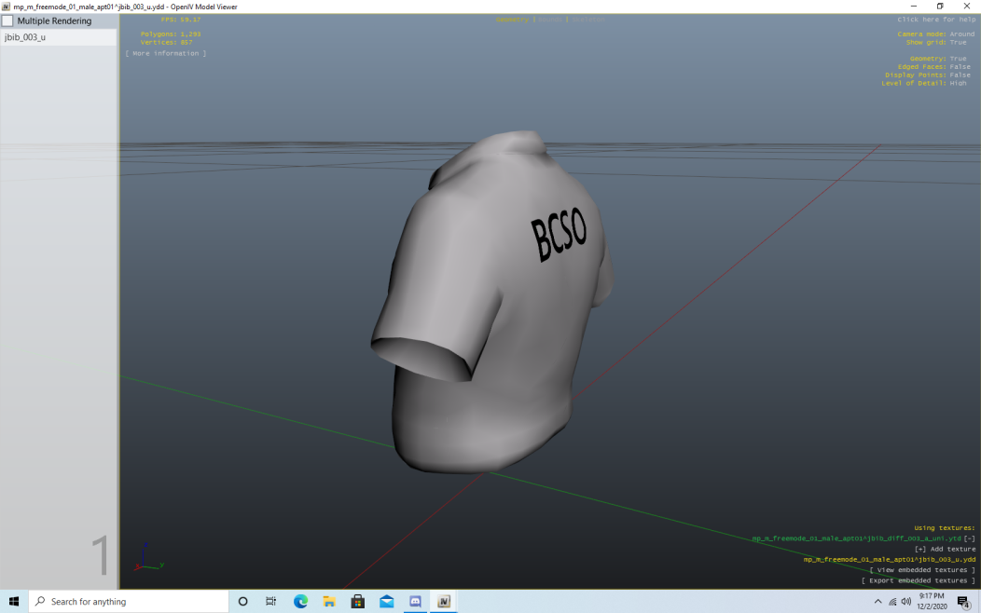Open Microsoft Edge from the taskbar
981x613 pixels.
(x=300, y=602)
